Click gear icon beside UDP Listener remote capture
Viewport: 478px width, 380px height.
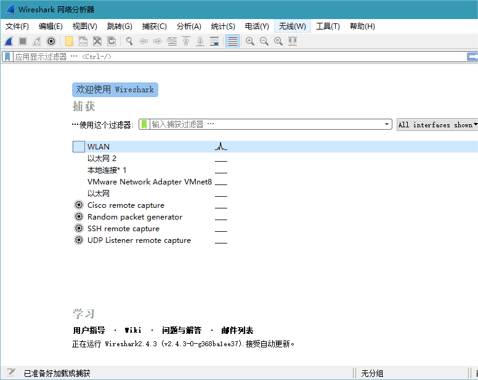pyautogui.click(x=79, y=240)
